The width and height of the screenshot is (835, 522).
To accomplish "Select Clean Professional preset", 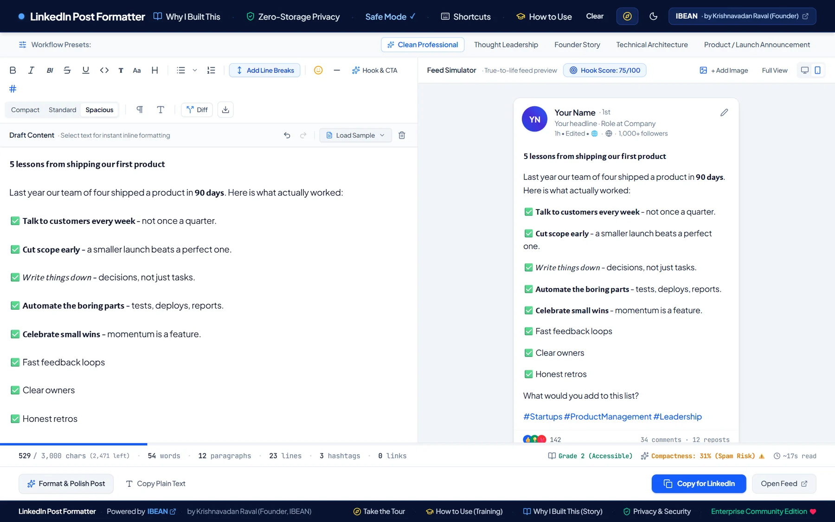I will click(x=423, y=45).
